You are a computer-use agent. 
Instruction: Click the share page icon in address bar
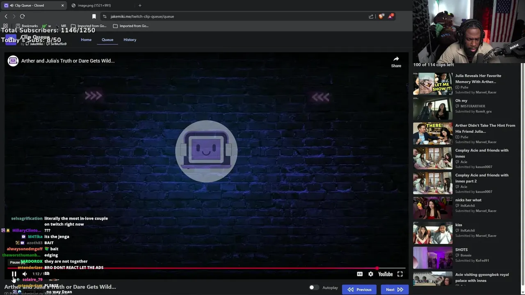coord(371,16)
